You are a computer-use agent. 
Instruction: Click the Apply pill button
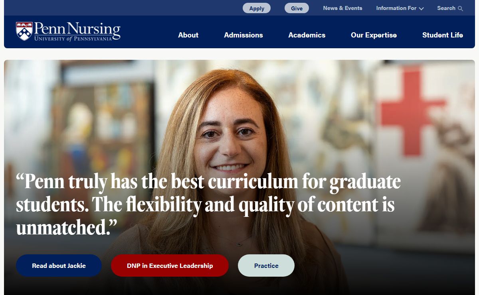257,8
